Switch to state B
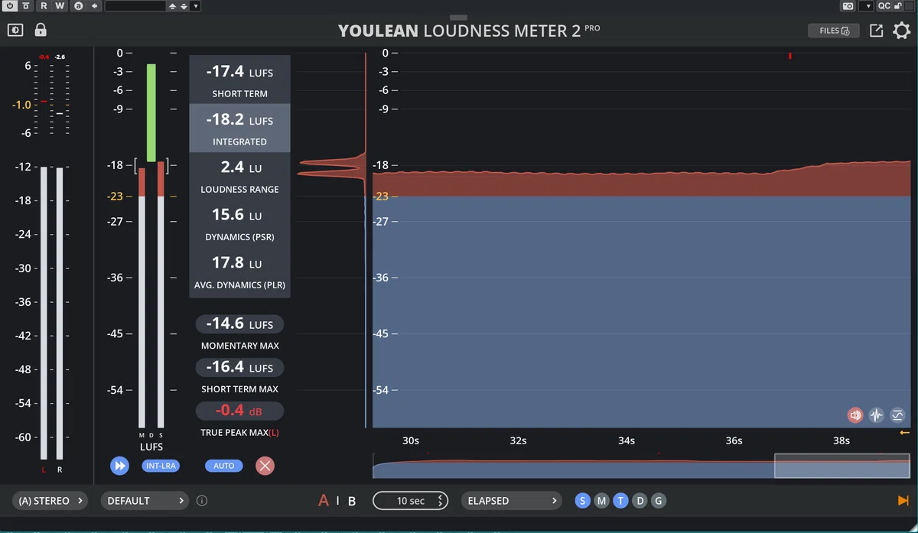The height and width of the screenshot is (533, 918). (352, 501)
